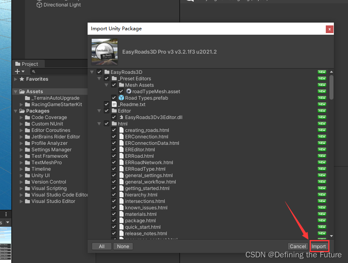Uncheck the EasyRoads3Dv3Editor.dll checkbox

click(113, 117)
